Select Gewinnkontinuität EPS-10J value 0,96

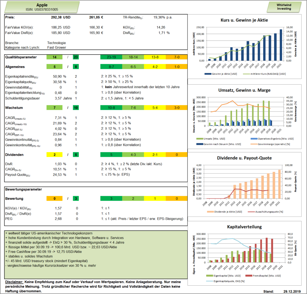click(58, 145)
